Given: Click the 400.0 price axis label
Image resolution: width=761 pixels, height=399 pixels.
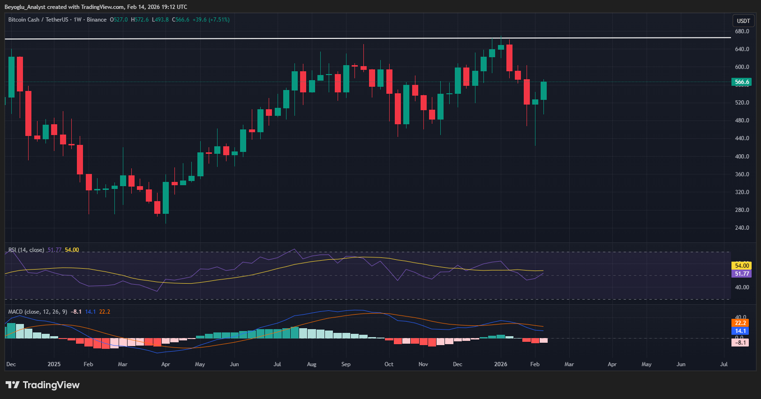Looking at the screenshot, I should click(742, 157).
